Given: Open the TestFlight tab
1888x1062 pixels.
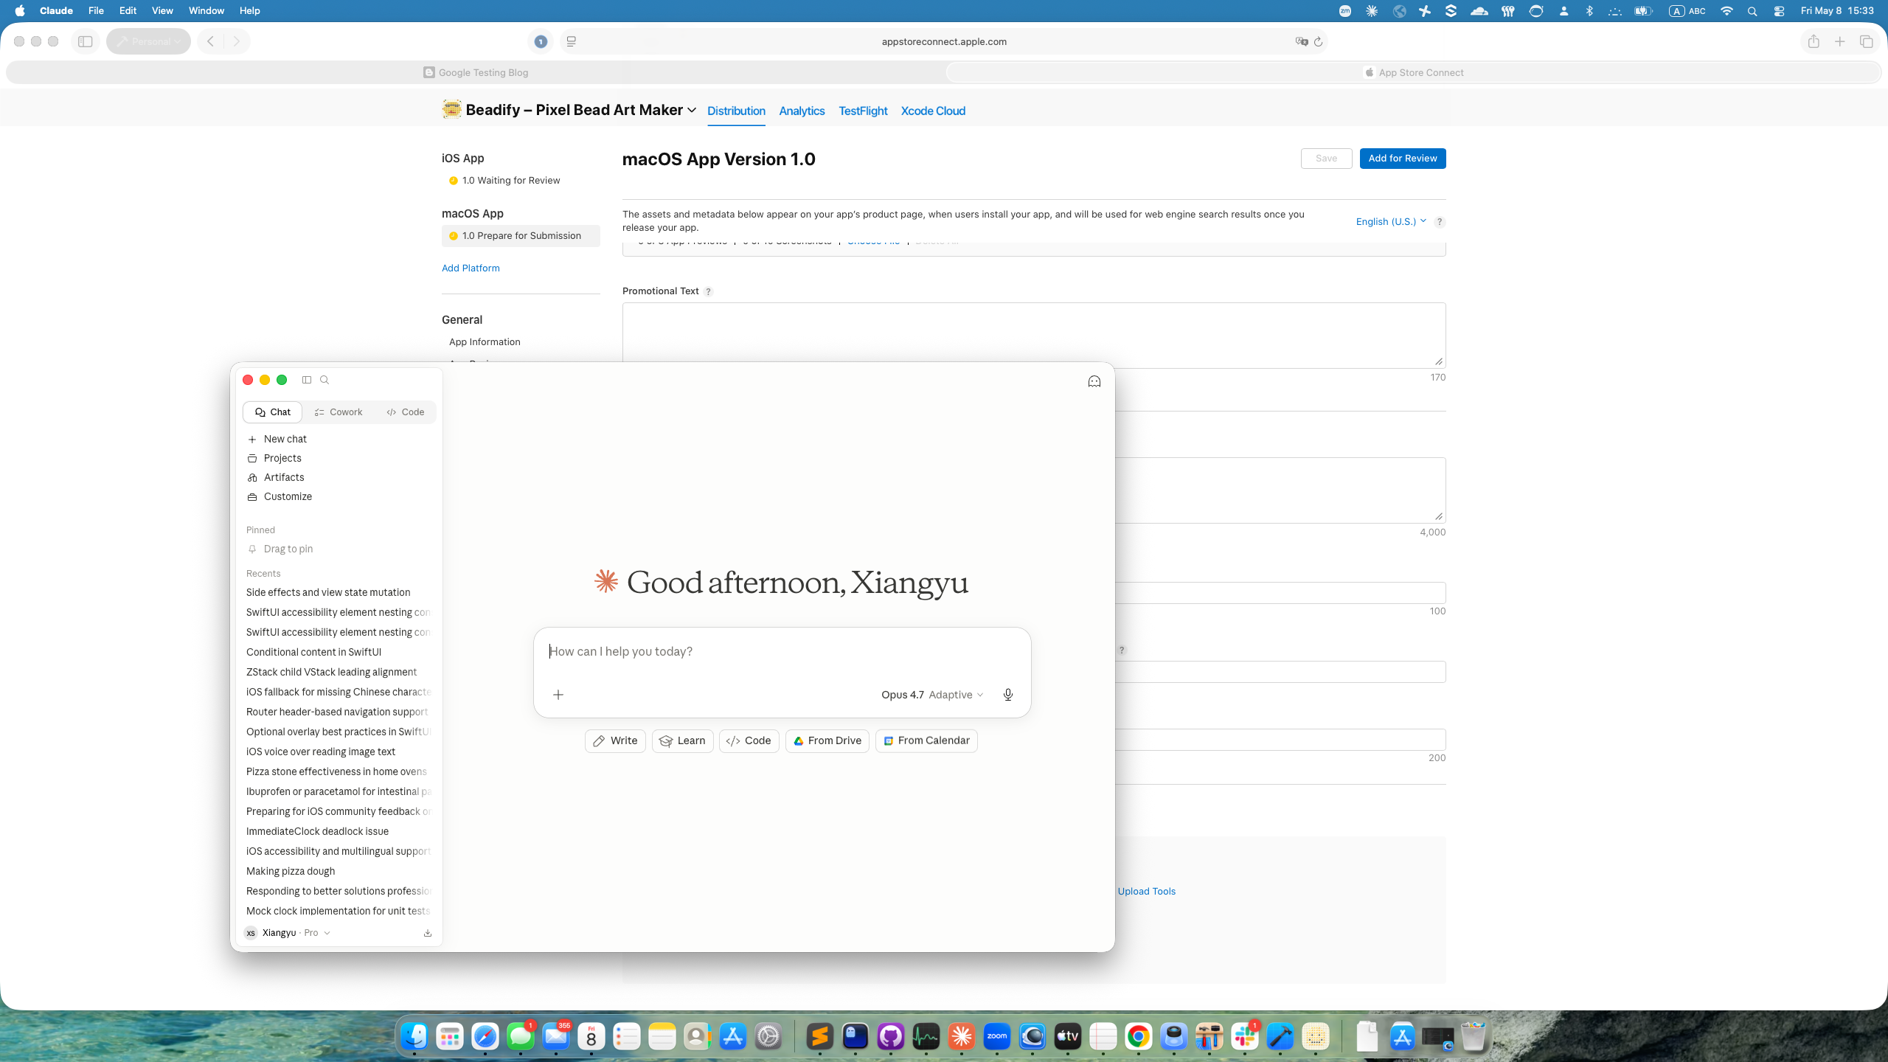Looking at the screenshot, I should tap(863, 111).
